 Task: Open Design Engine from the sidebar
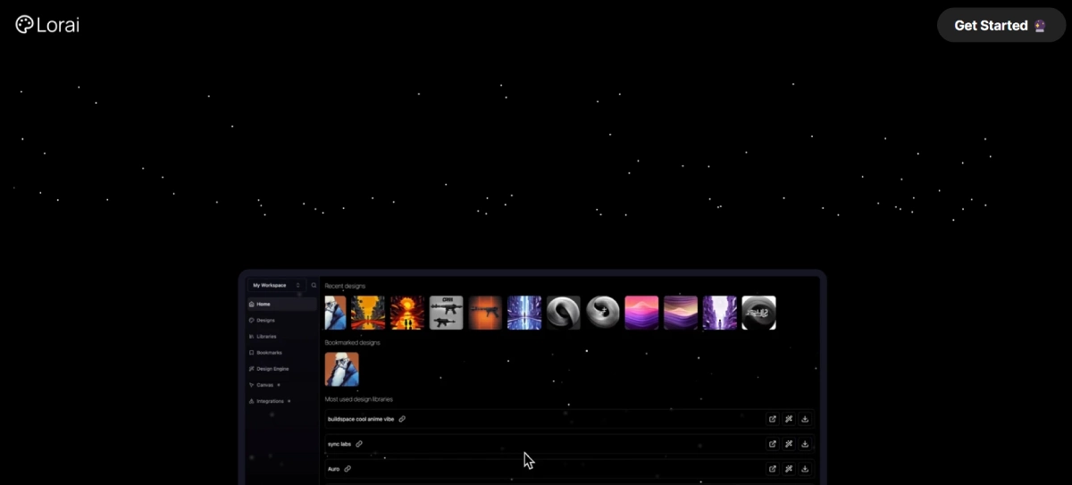(272, 369)
